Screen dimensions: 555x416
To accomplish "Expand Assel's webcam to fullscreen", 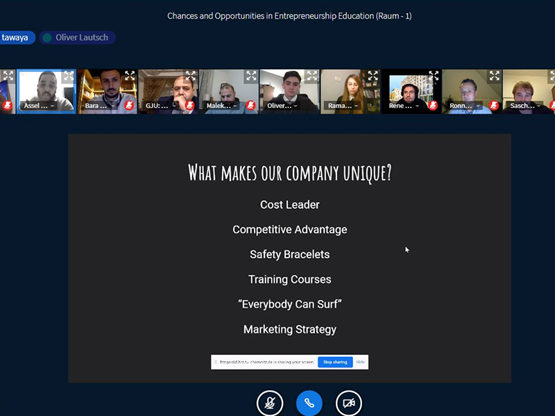I will 68,76.
